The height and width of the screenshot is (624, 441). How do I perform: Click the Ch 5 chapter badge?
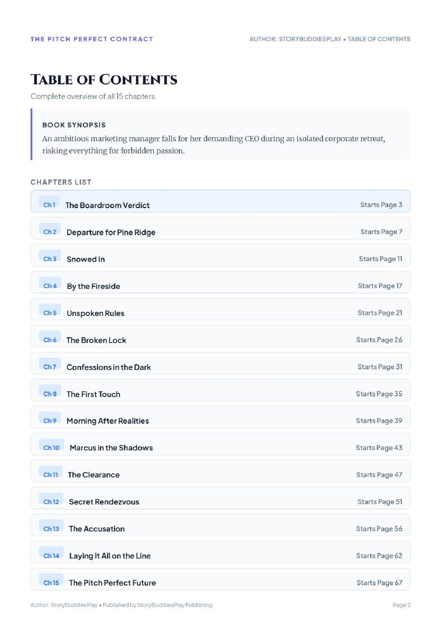[x=50, y=311]
